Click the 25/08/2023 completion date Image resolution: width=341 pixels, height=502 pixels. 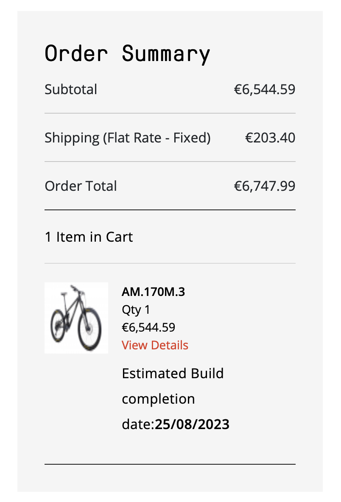point(192,424)
